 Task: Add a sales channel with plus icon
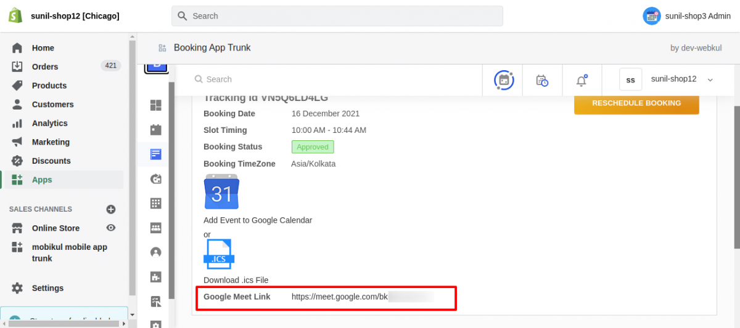(111, 209)
